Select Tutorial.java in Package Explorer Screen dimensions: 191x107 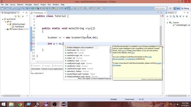(x=19, y=26)
